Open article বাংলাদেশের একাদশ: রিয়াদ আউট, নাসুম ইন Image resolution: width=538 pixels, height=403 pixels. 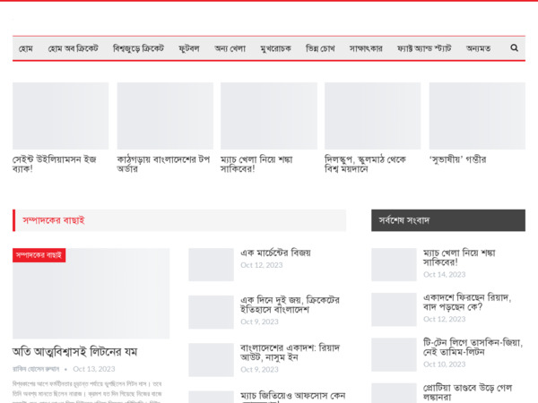click(x=290, y=352)
